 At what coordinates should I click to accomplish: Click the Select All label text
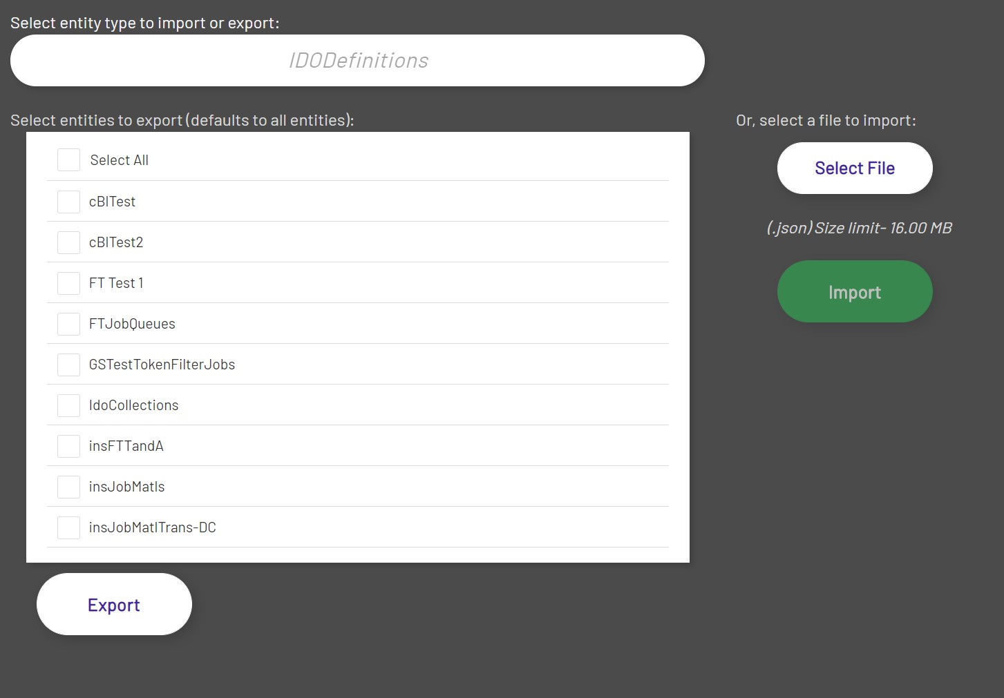click(x=119, y=160)
